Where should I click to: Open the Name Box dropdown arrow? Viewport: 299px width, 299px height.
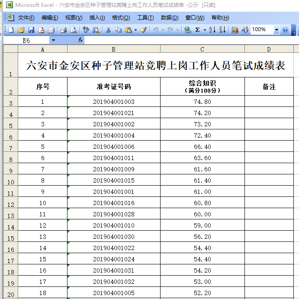coord(53,40)
